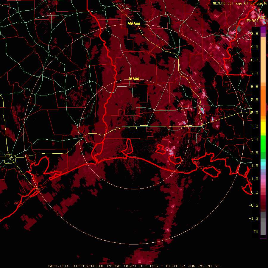The height and width of the screenshot is (268, 268).
Task: Click the -0.5 value on the color scale
Action: click(253, 205)
